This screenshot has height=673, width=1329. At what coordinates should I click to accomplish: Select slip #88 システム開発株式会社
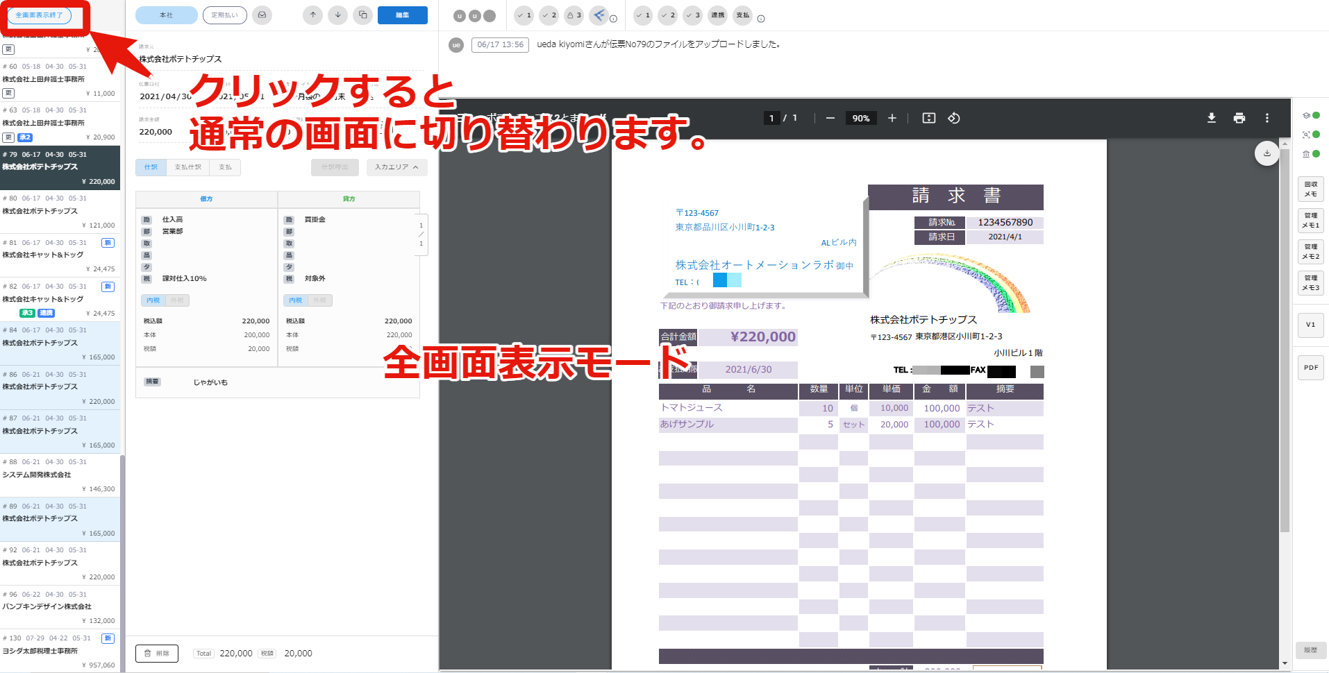60,475
